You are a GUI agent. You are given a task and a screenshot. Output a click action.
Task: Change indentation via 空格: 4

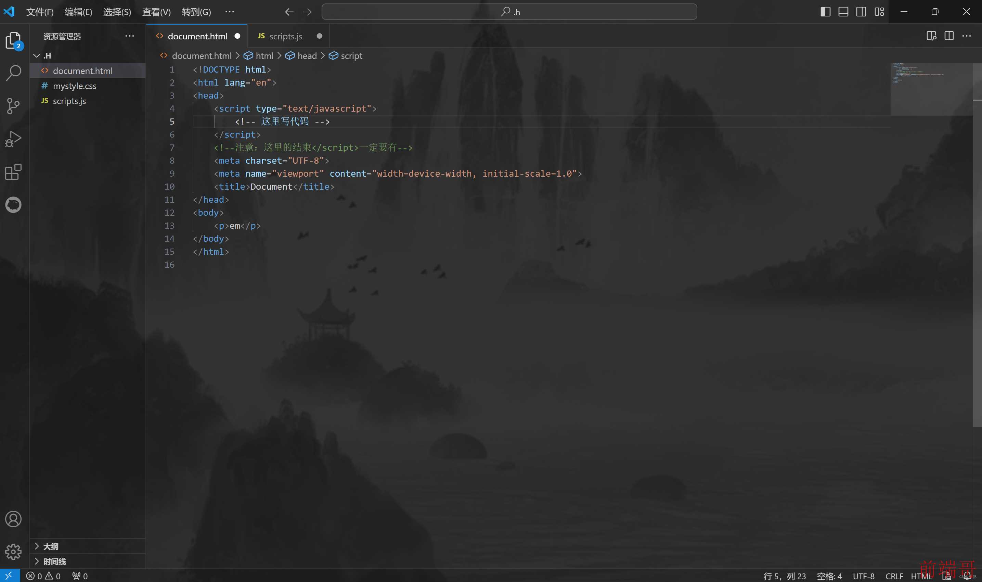coord(829,576)
